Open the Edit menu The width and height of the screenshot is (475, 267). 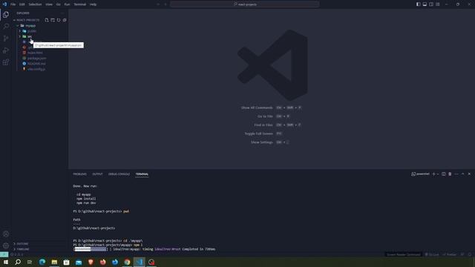tap(22, 4)
